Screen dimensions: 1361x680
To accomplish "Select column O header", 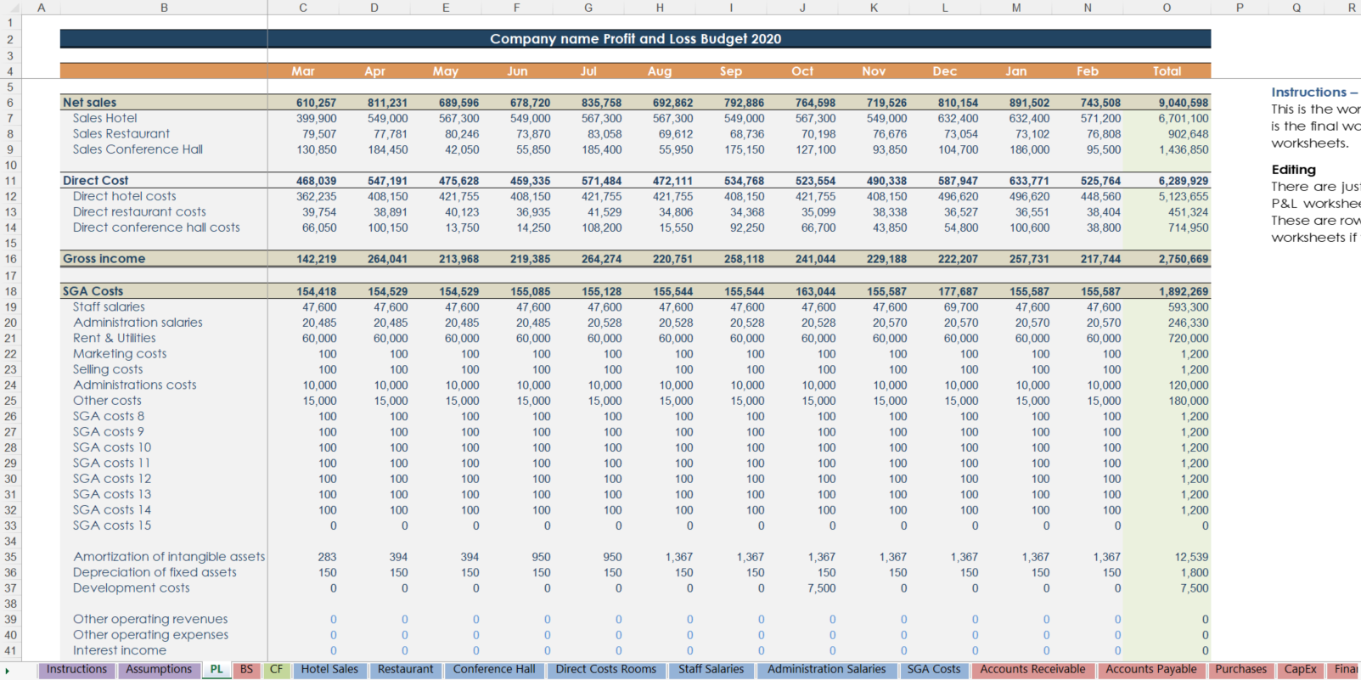I will pyautogui.click(x=1167, y=8).
